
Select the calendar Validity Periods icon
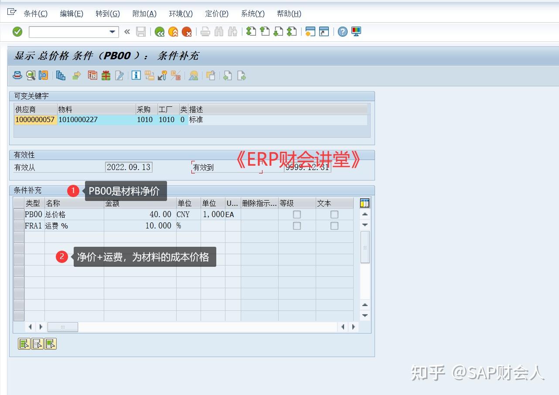point(92,75)
